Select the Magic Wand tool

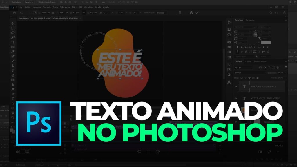coord(13,37)
